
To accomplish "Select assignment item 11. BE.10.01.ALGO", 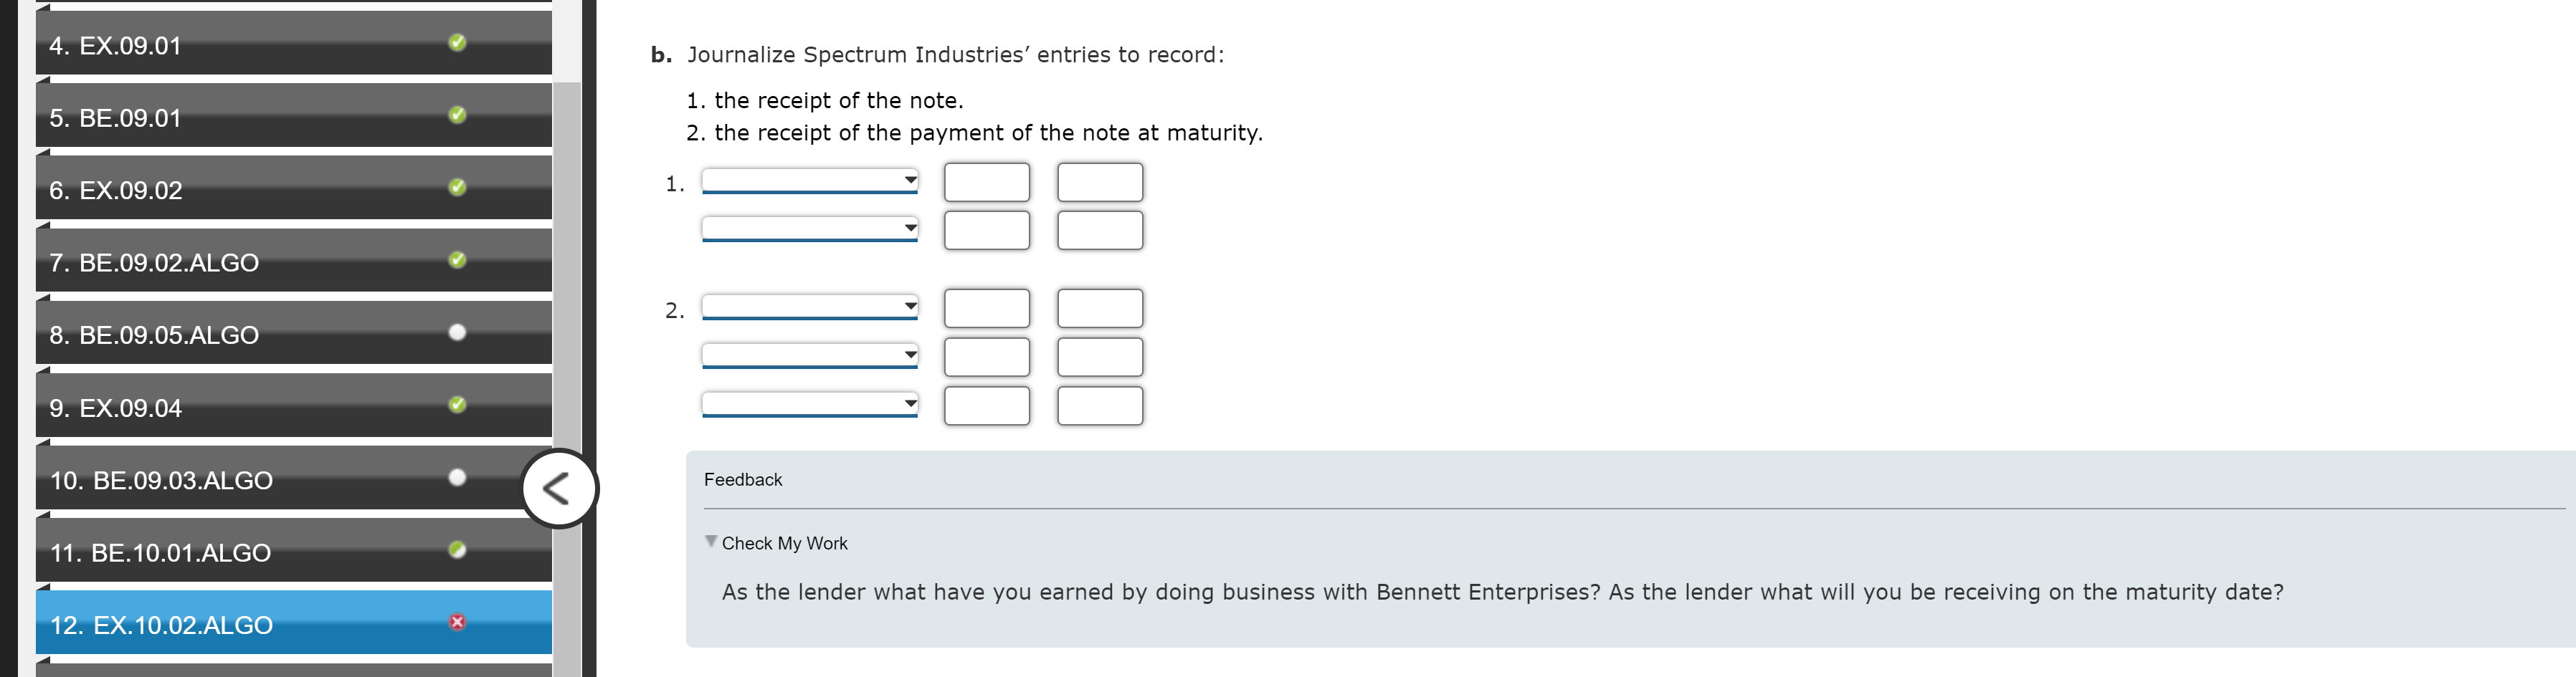I will point(250,551).
